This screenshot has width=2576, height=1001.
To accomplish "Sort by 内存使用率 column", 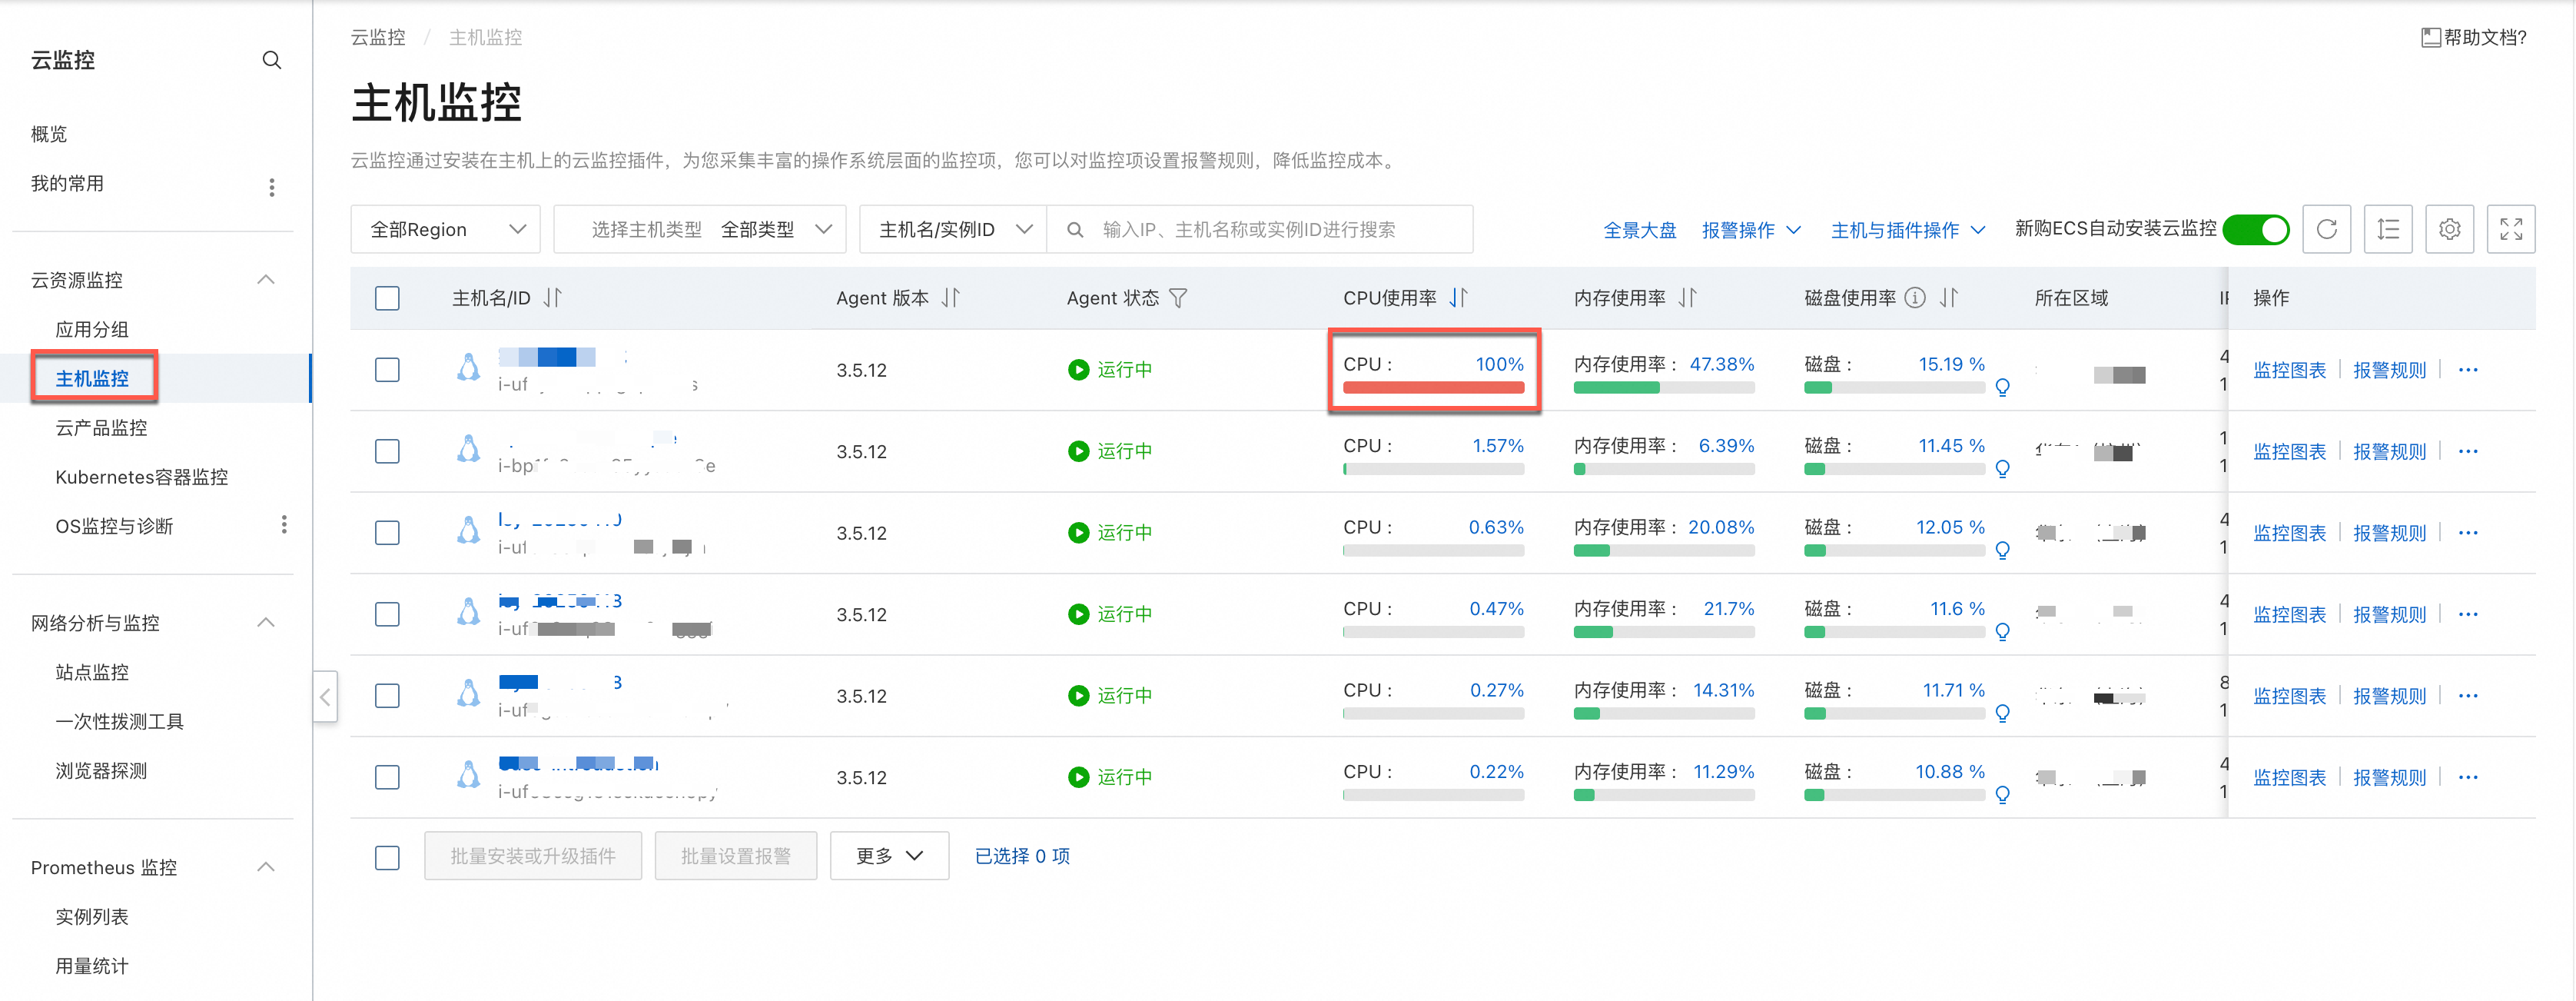I will coord(1688,298).
